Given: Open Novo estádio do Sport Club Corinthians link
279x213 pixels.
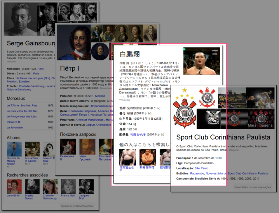Looking at the screenshot, I should click(x=237, y=174).
